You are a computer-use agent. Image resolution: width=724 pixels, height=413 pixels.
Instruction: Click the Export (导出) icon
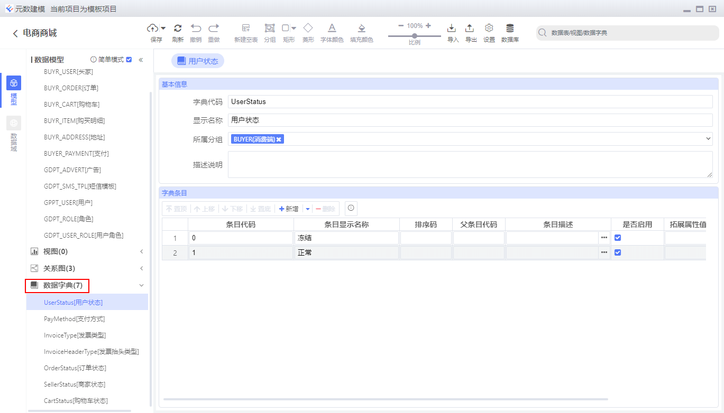coord(470,28)
